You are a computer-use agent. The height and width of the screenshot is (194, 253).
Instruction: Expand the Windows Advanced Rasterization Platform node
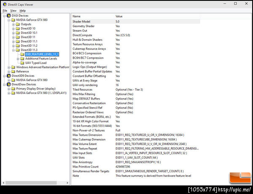[x=9, y=67]
